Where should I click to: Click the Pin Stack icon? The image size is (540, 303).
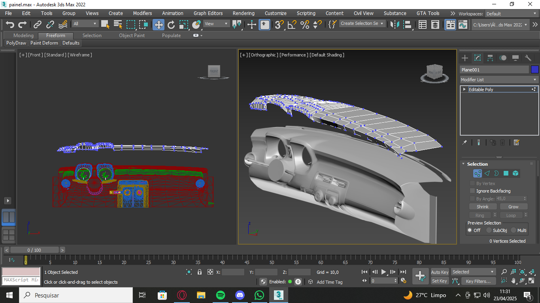click(x=465, y=142)
